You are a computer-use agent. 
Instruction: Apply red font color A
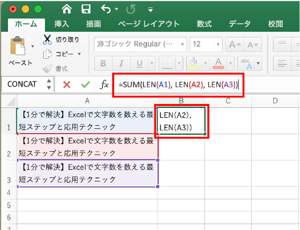(218, 63)
